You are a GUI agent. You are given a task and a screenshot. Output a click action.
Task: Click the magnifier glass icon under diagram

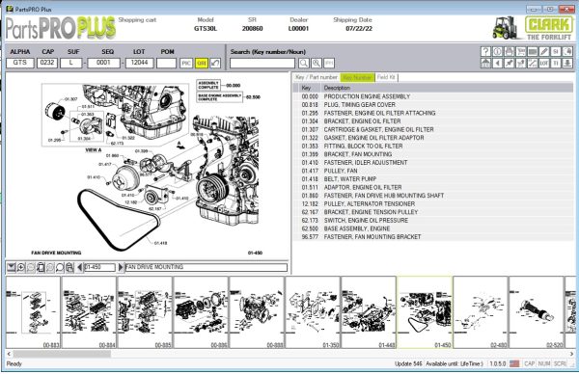pos(60,267)
